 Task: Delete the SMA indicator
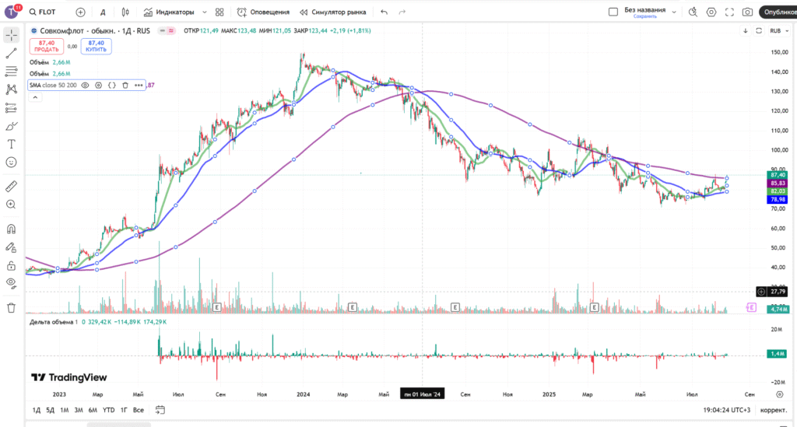[125, 86]
